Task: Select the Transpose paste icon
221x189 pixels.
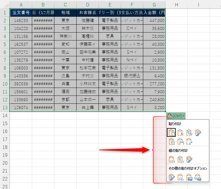Action: (189, 142)
